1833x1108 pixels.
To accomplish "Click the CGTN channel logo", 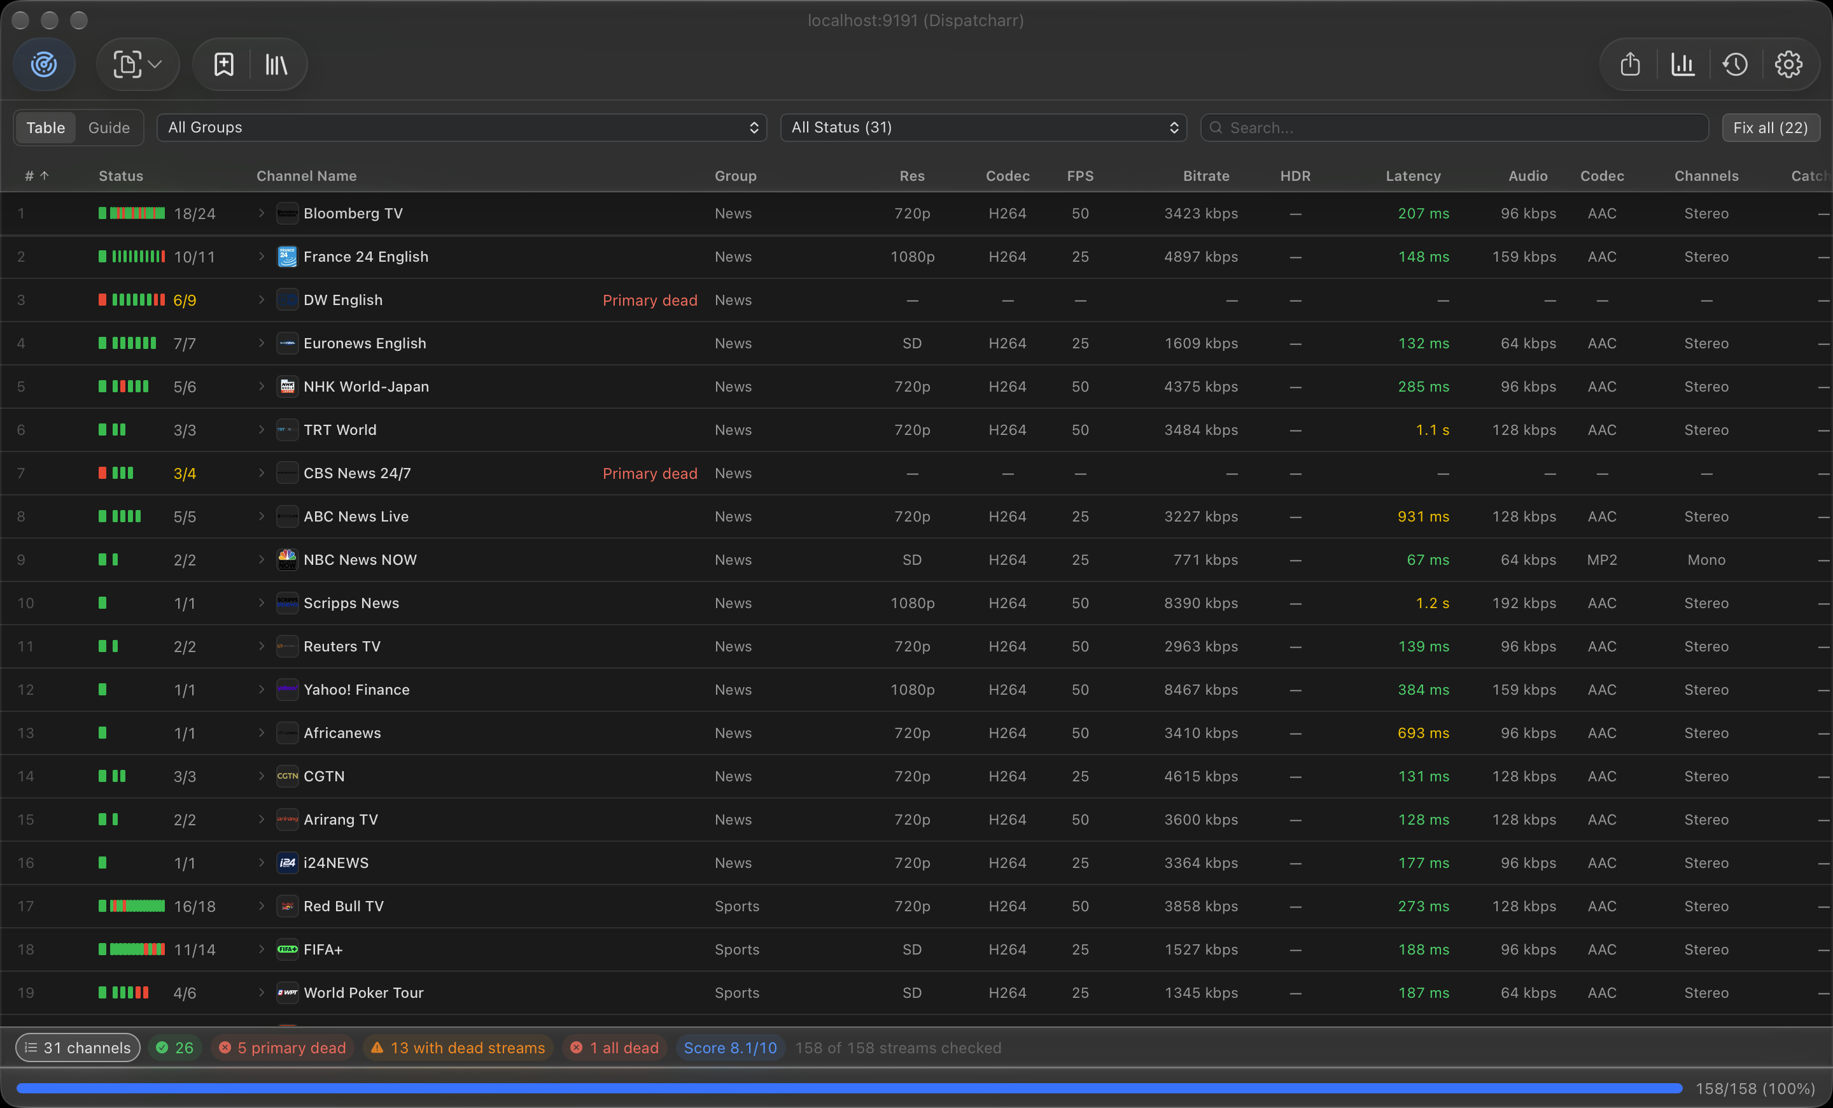I will [x=287, y=776].
